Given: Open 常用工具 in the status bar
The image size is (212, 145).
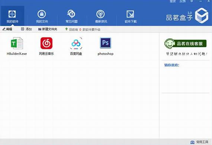Looking at the screenshot, I should [199, 142].
